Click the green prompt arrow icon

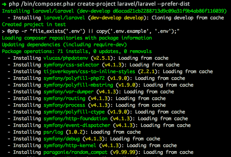click(x=4, y=4)
